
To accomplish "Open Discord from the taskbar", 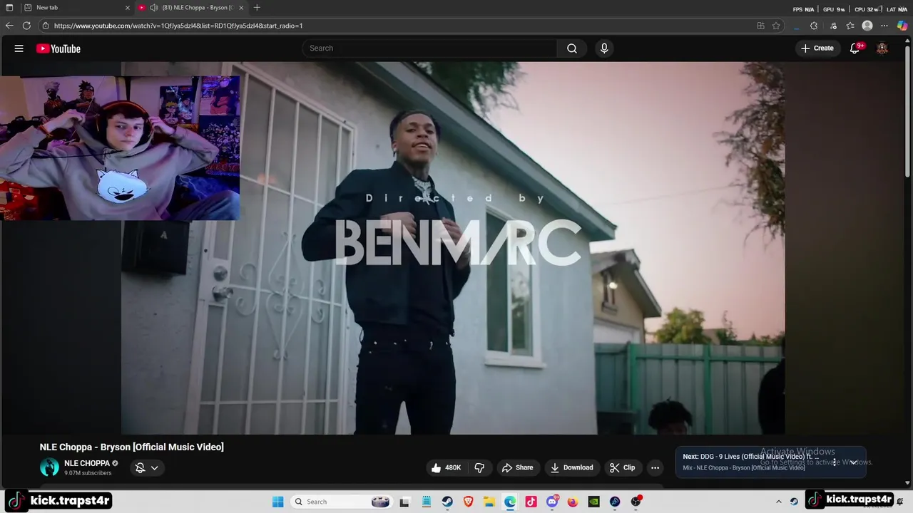I will pyautogui.click(x=552, y=502).
